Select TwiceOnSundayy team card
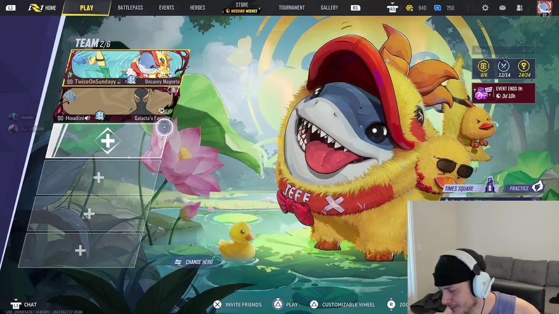 [127, 68]
